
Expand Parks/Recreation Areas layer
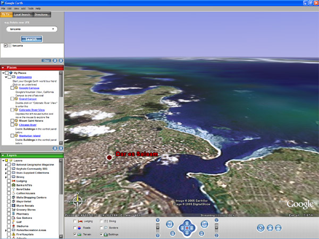(x=6, y=230)
